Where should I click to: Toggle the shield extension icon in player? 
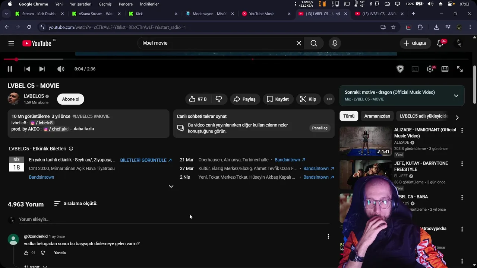click(400, 69)
